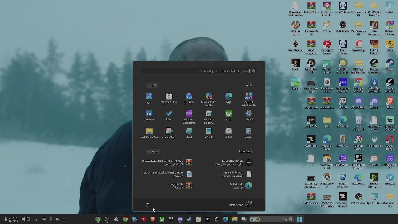Open recommended UIExtenderEx-2102 archive
398x224 pixels.
tap(167, 162)
